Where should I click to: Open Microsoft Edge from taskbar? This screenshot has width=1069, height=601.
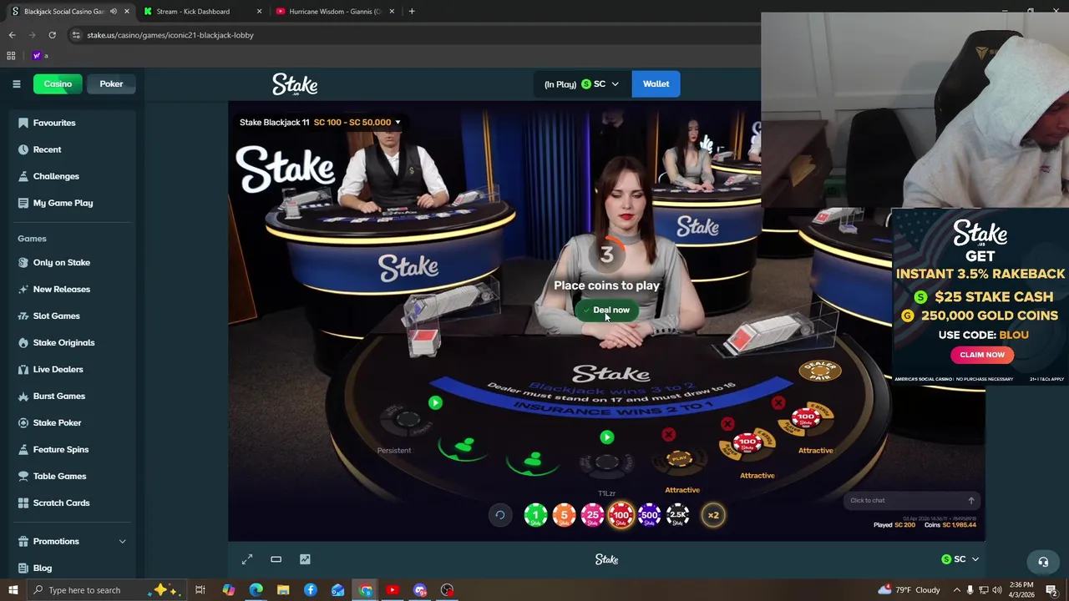(x=256, y=590)
